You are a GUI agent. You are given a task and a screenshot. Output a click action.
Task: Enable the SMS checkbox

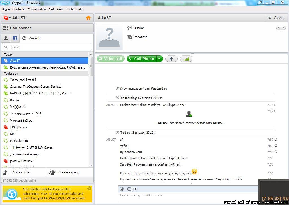(129, 189)
